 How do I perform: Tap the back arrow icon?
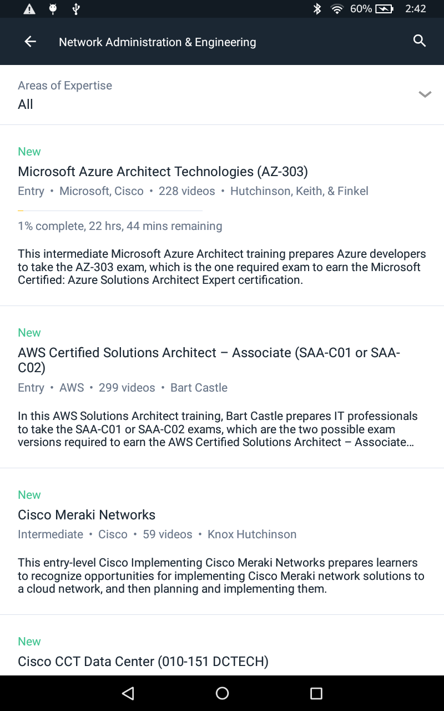[30, 42]
